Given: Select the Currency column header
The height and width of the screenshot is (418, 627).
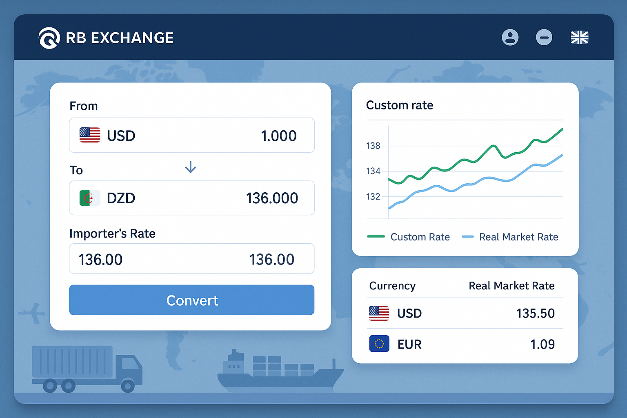Looking at the screenshot, I should pos(392,286).
